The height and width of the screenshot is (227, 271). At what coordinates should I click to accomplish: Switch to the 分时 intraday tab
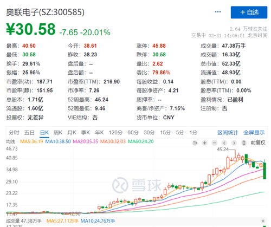coord(14,133)
